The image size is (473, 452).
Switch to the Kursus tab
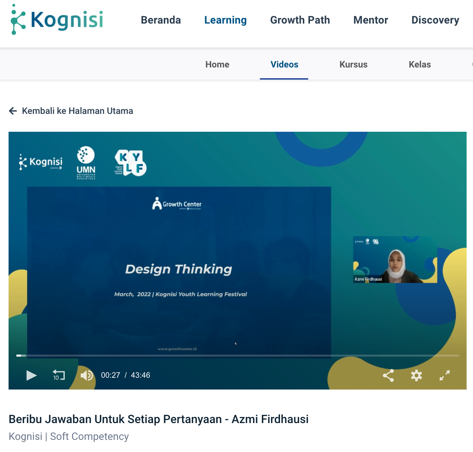pyautogui.click(x=354, y=65)
